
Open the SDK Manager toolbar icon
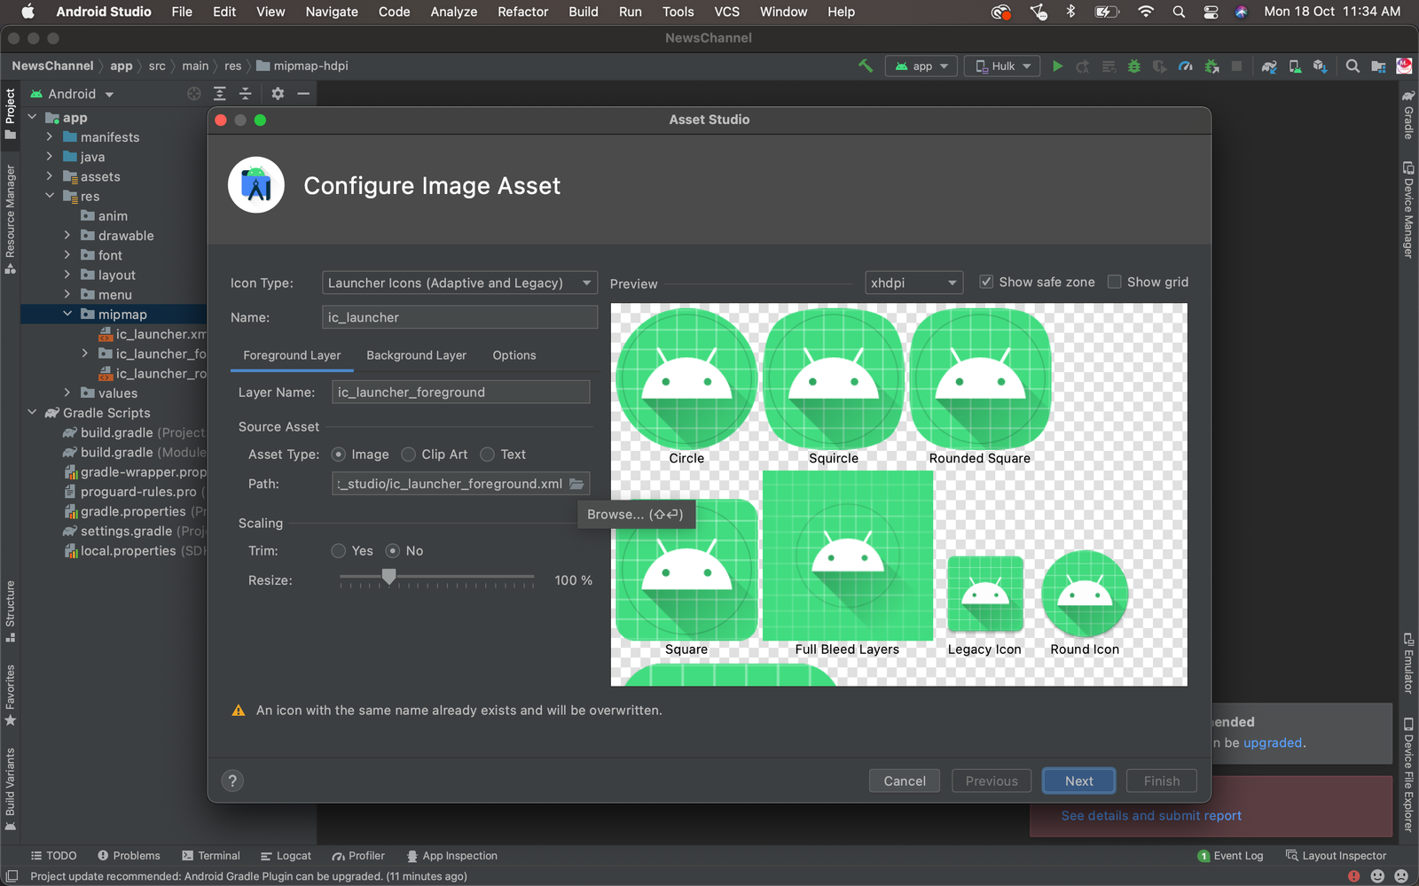click(1321, 66)
